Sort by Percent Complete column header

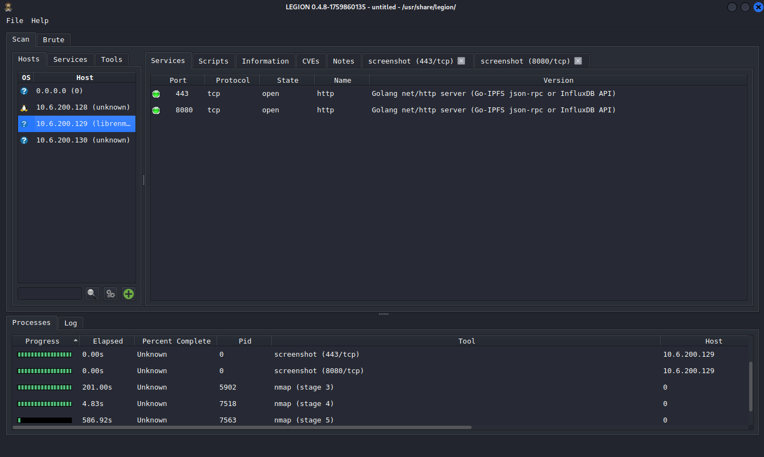point(176,341)
